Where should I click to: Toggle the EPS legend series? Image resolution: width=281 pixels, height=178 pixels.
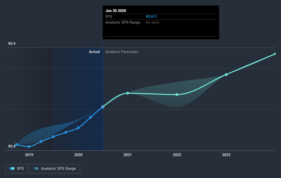(17, 168)
